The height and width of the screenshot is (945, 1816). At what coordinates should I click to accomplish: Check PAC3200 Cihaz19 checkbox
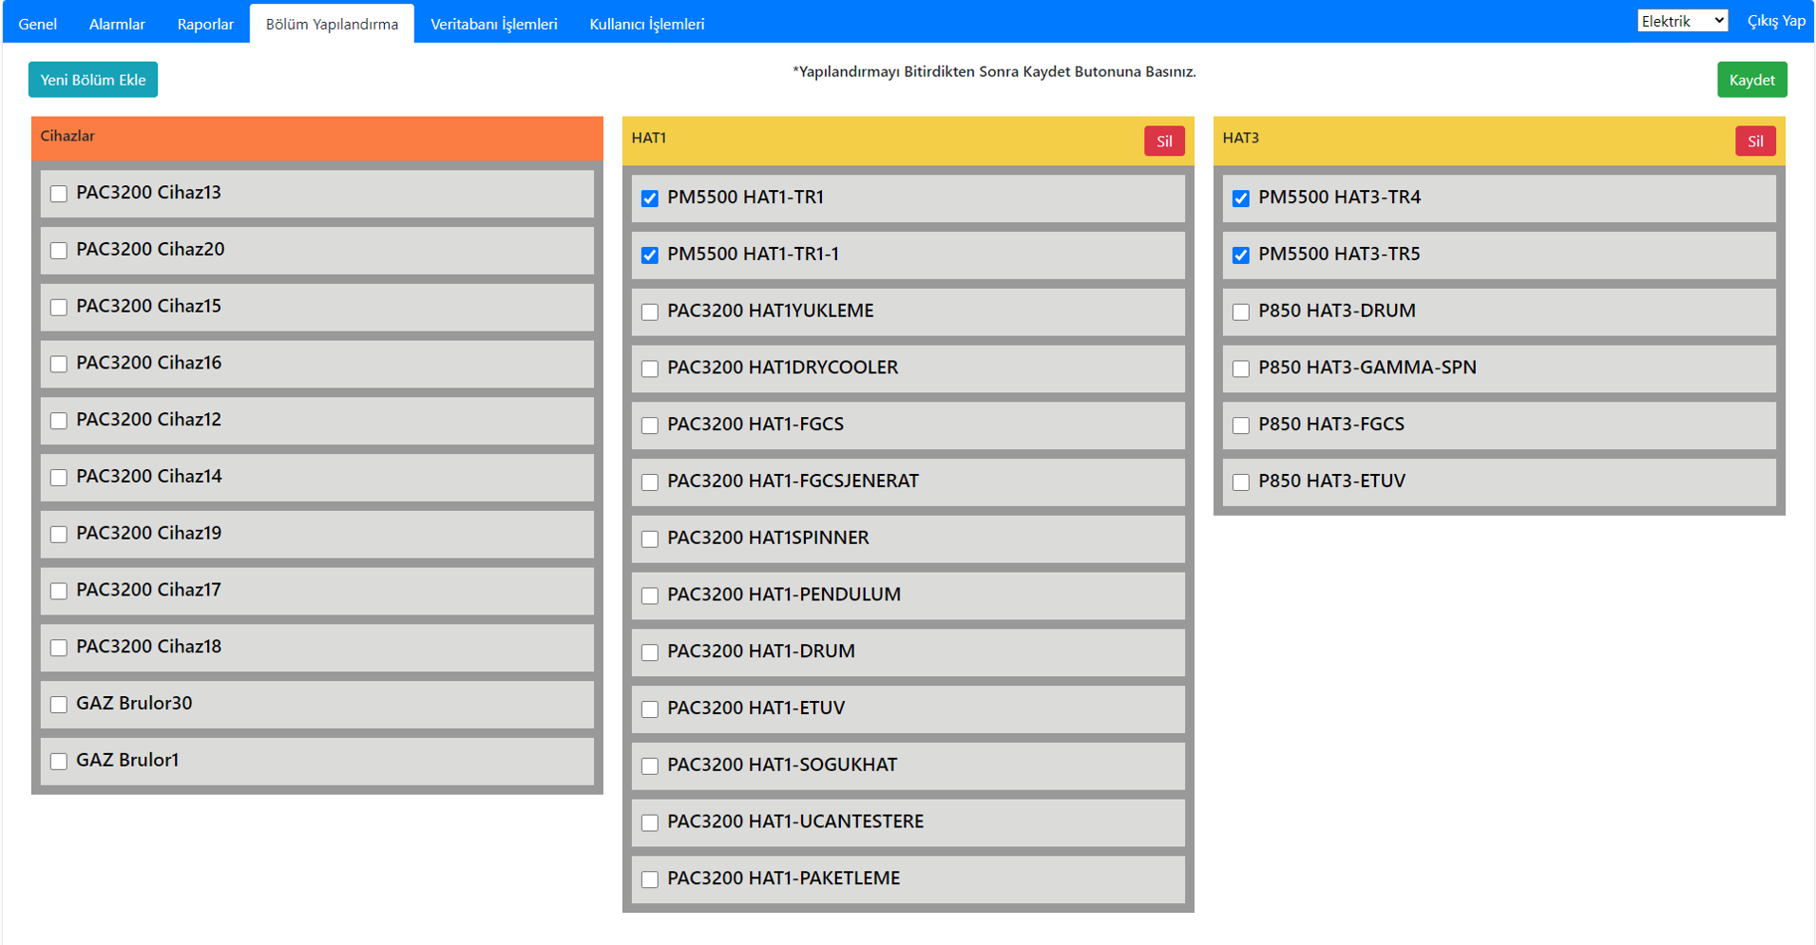pyautogui.click(x=59, y=535)
